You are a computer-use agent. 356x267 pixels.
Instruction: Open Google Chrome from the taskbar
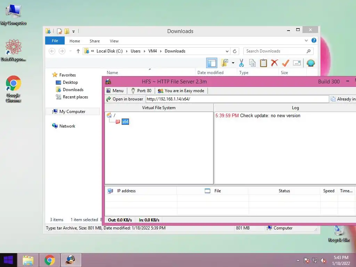(50, 260)
